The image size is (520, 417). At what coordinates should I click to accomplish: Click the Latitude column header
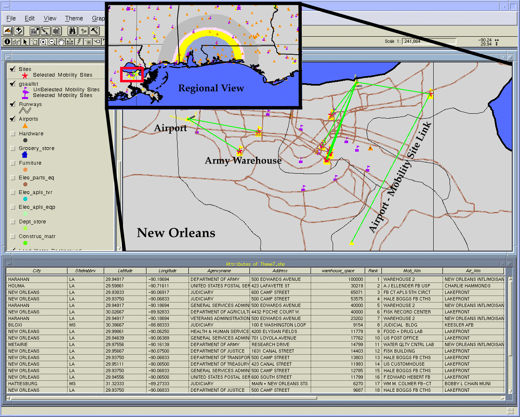click(x=125, y=271)
